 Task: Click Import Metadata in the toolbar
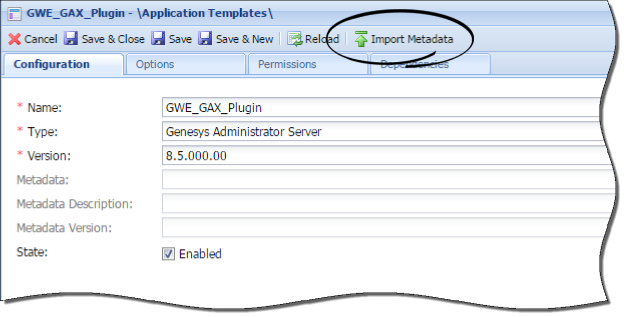(x=404, y=39)
